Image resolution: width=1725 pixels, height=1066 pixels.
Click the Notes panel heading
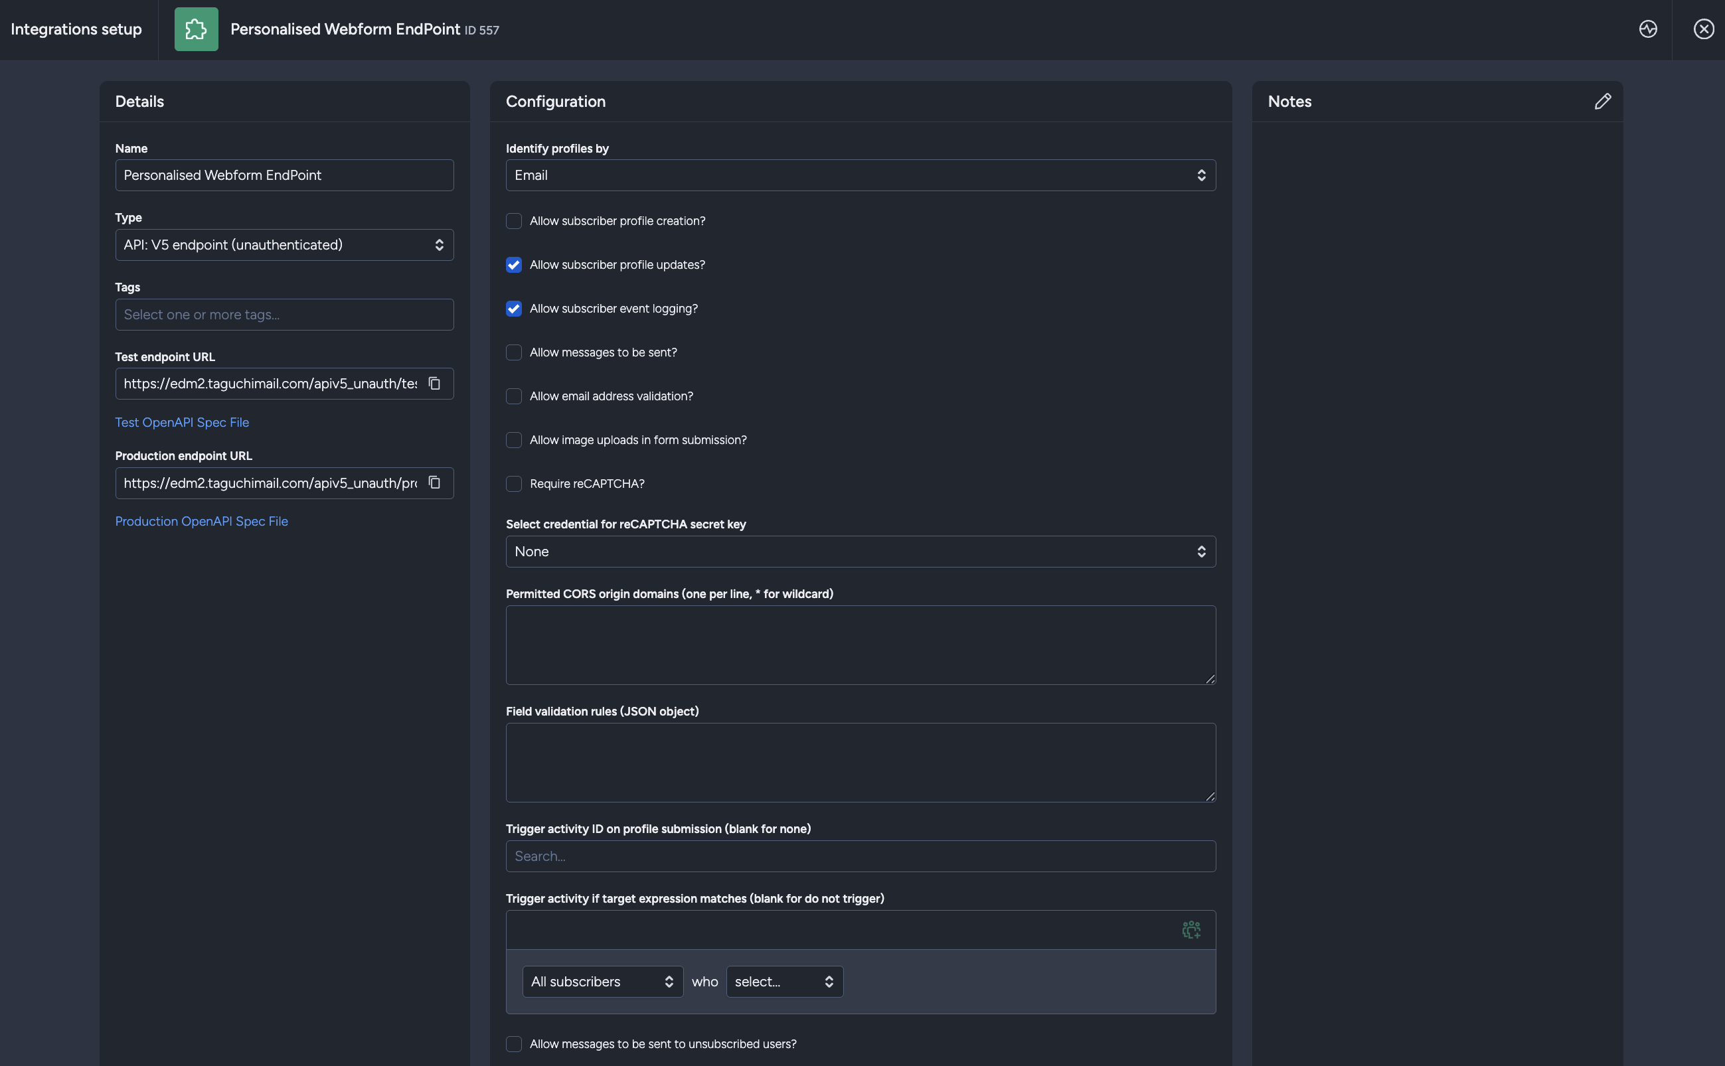click(1289, 102)
